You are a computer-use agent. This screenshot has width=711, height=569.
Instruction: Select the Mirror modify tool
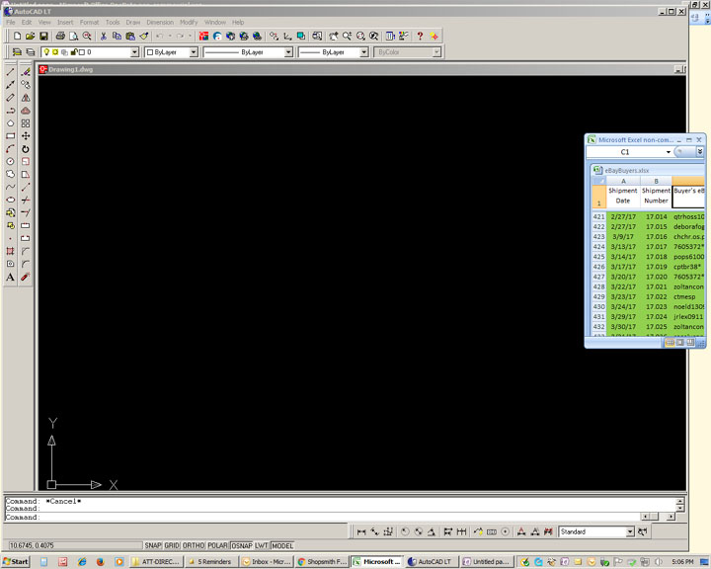tap(26, 98)
